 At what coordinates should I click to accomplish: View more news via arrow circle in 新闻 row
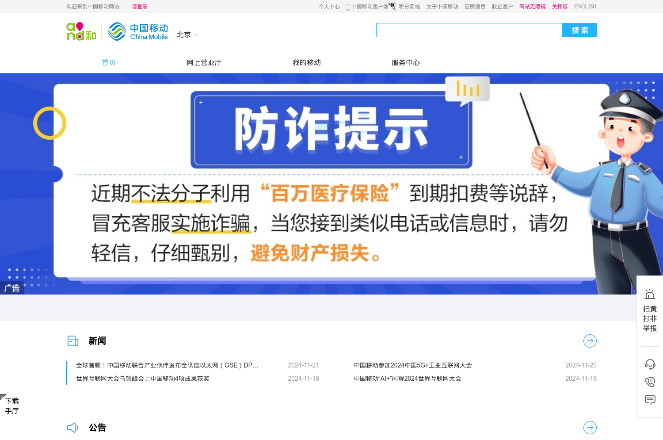[590, 341]
